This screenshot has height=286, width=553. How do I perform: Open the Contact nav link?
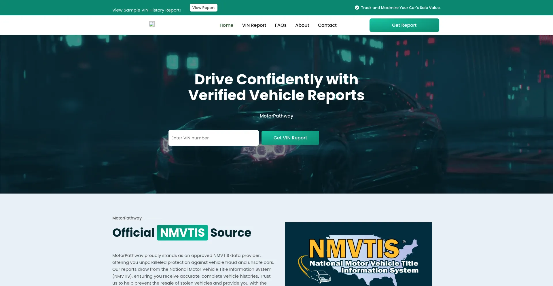327,25
